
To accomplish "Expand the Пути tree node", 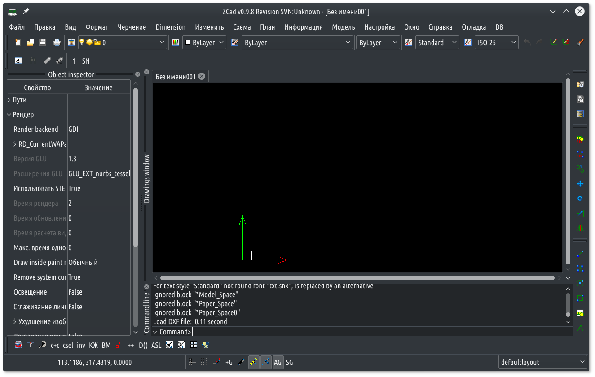I will (9, 100).
